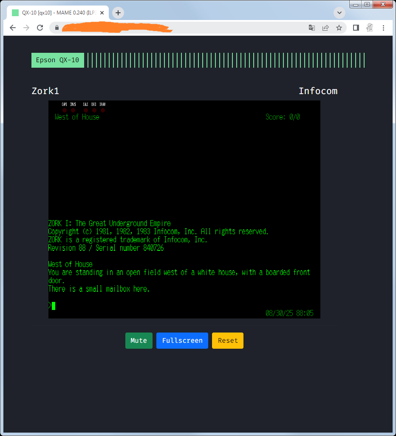Screen dimensions: 396x436
Task: Click the Infocom publisher text
Action: pos(318,91)
